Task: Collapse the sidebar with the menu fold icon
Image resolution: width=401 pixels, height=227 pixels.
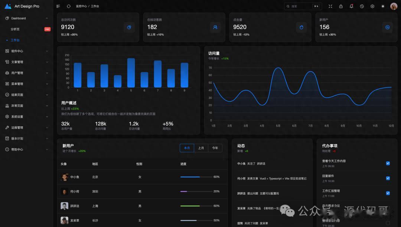Action: (58, 6)
